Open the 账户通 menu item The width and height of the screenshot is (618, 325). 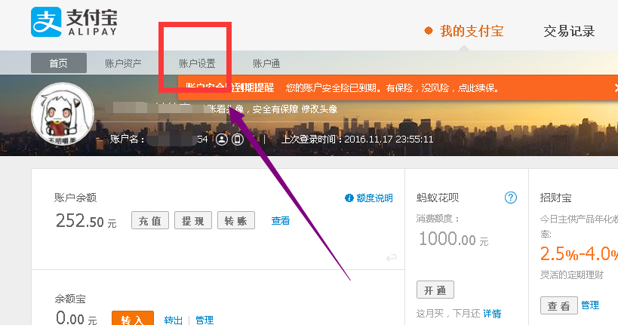click(266, 63)
